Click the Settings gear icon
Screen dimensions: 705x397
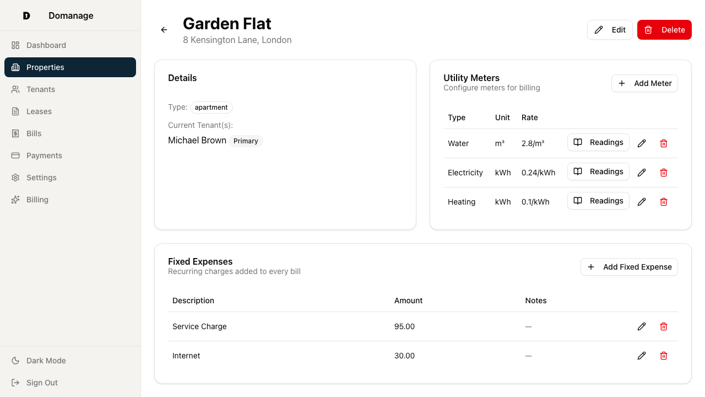(15, 177)
